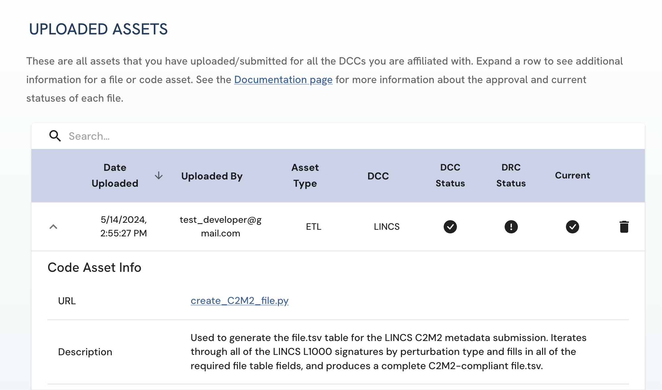Open the create_C2M2_file.py link
The image size is (662, 390).
[240, 301]
